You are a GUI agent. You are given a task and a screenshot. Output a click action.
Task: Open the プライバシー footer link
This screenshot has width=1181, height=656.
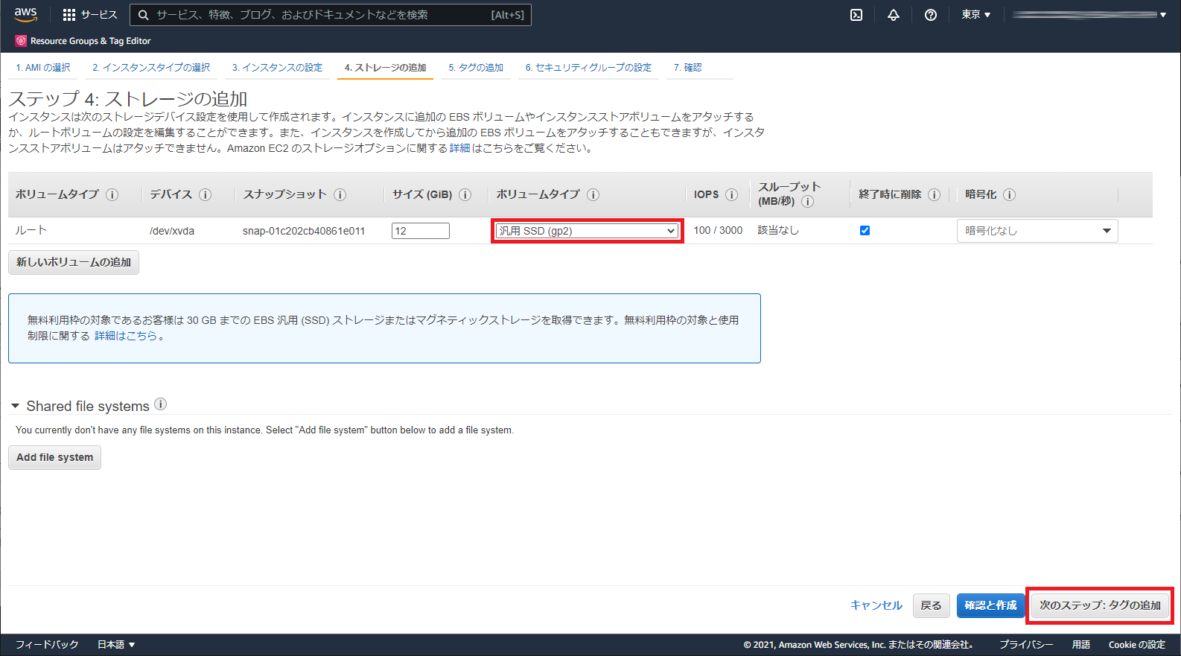click(x=1026, y=645)
